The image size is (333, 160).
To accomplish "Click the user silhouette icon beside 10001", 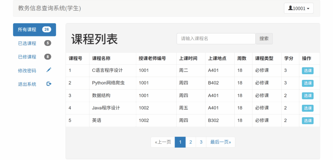I will tap(290, 8).
